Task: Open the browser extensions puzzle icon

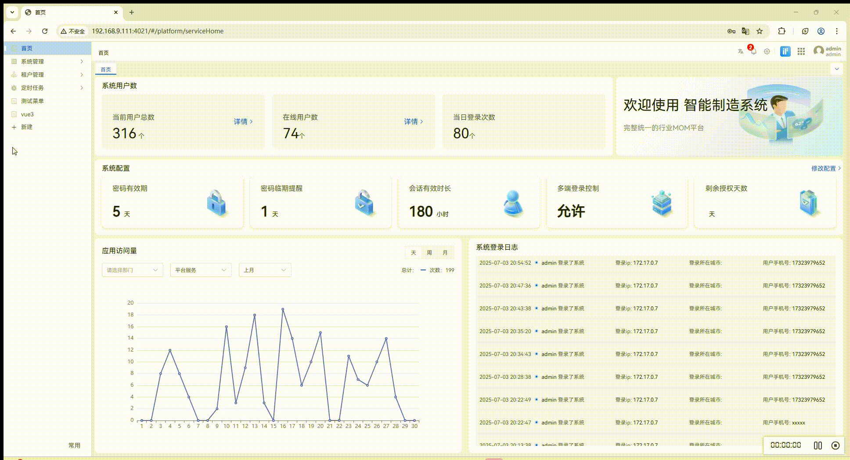Action: [782, 31]
